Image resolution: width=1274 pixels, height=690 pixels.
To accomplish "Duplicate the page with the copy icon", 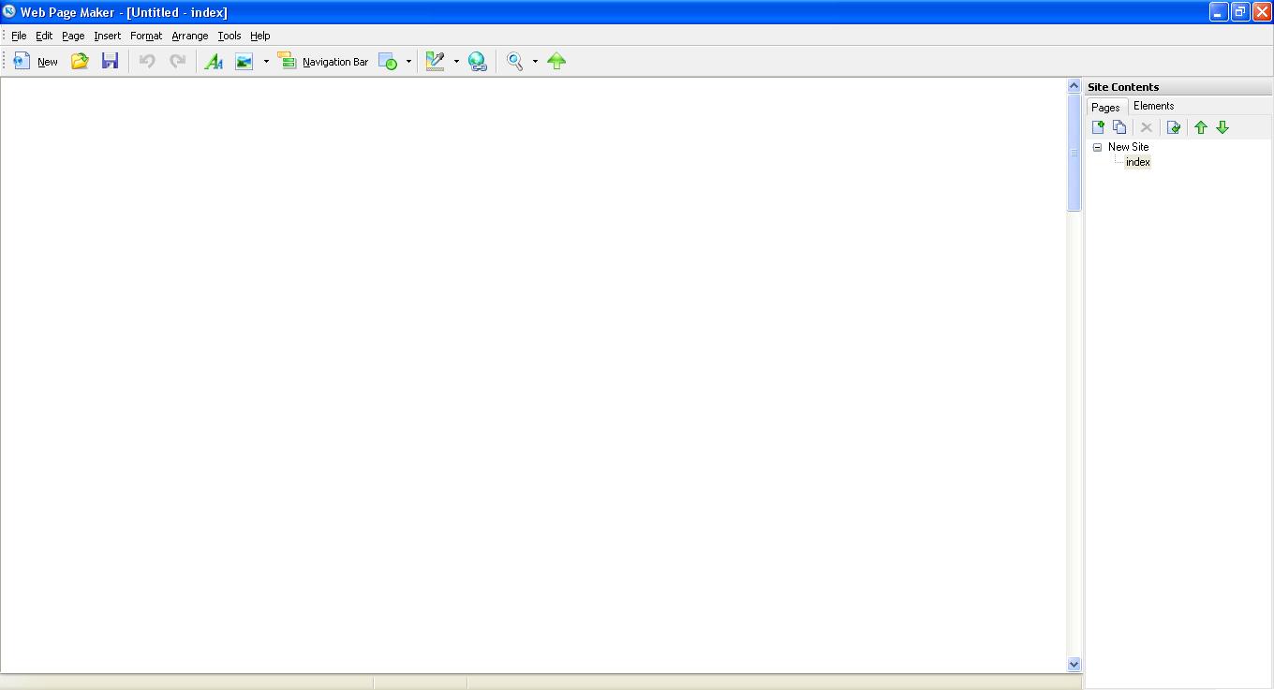I will pyautogui.click(x=1119, y=127).
